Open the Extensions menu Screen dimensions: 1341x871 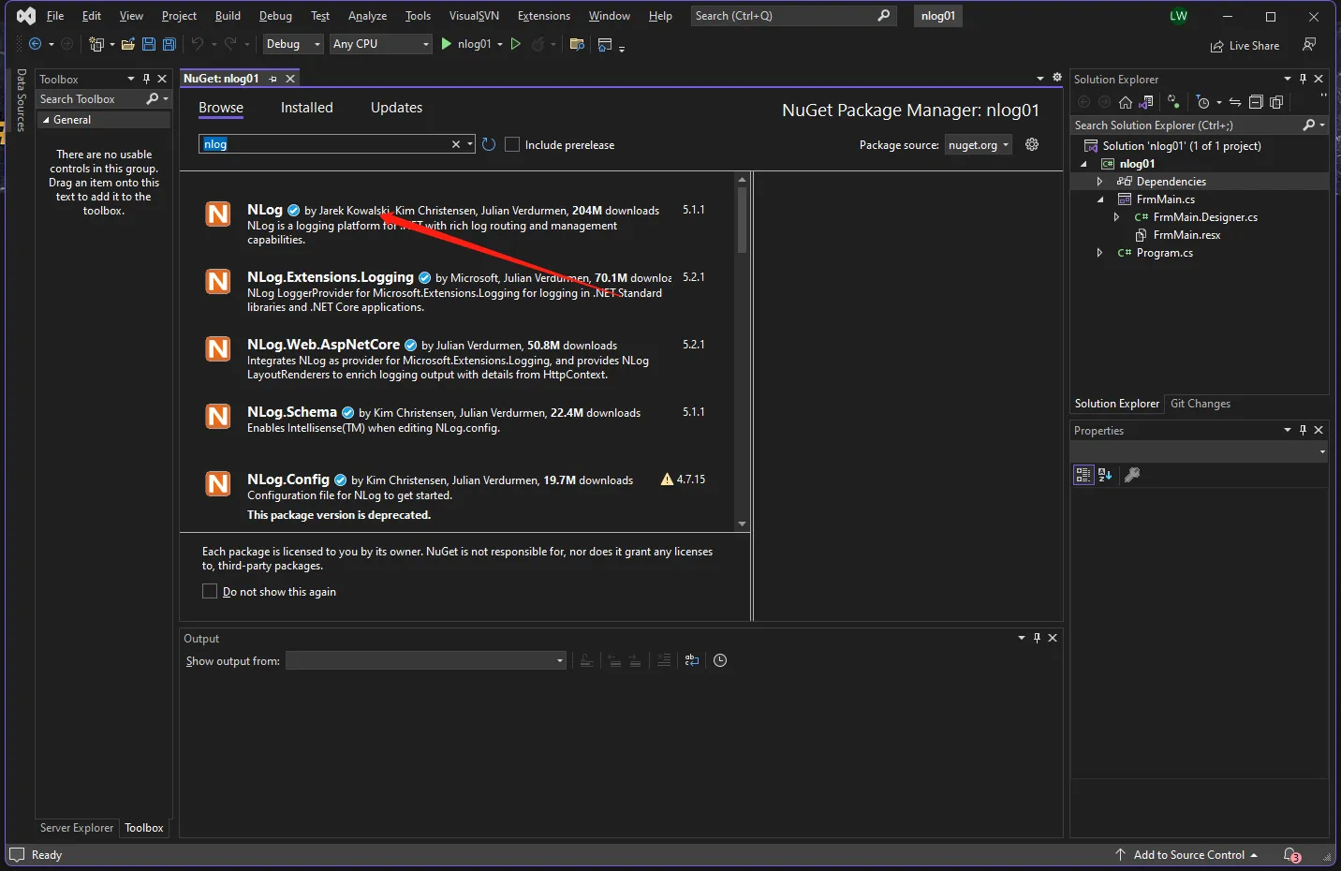pyautogui.click(x=543, y=16)
